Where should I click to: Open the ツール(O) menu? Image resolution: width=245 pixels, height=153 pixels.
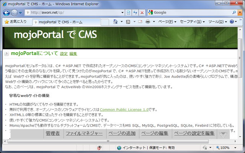coord(218,22)
